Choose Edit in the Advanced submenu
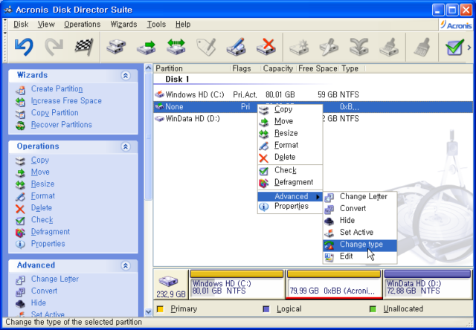The image size is (476, 330). (360, 256)
